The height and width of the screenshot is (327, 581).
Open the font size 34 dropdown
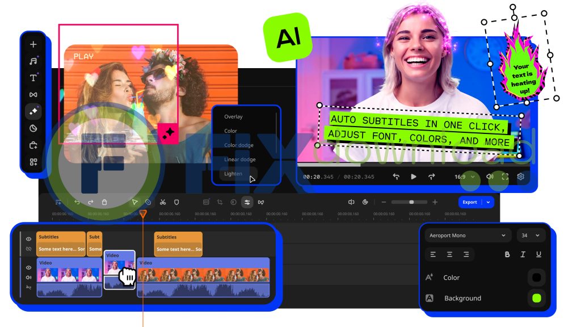click(x=531, y=236)
